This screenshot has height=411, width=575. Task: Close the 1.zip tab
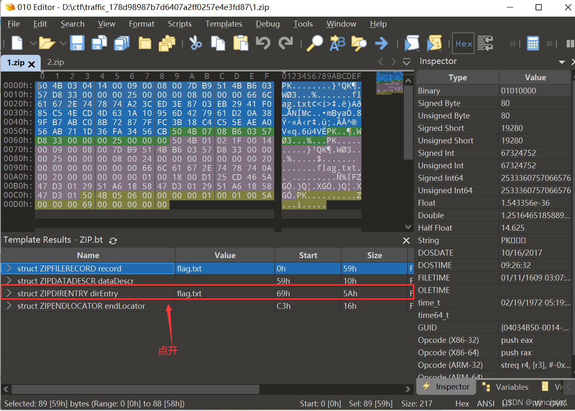point(32,64)
